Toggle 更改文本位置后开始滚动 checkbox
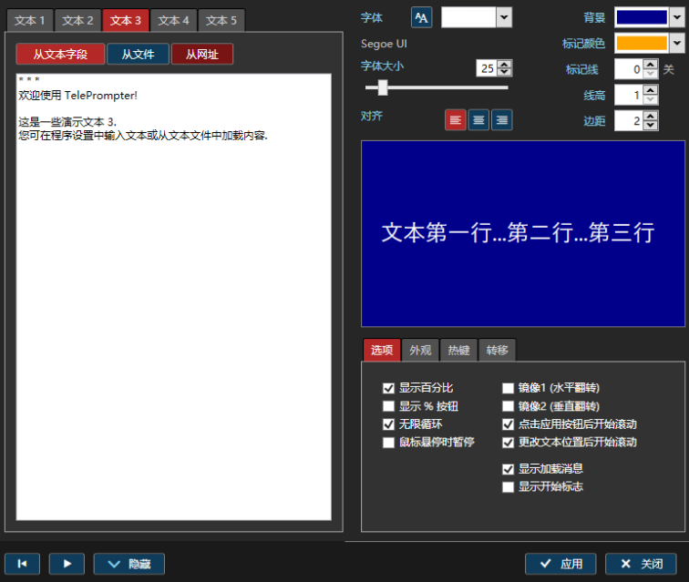Viewport: 689px width, 582px height. coord(508,442)
